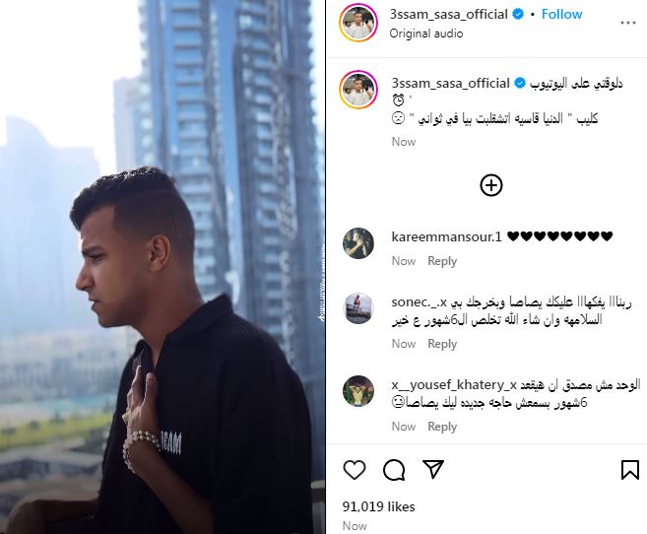647x534 pixels.
Task: View the 91,019 likes list
Action: coord(378,506)
